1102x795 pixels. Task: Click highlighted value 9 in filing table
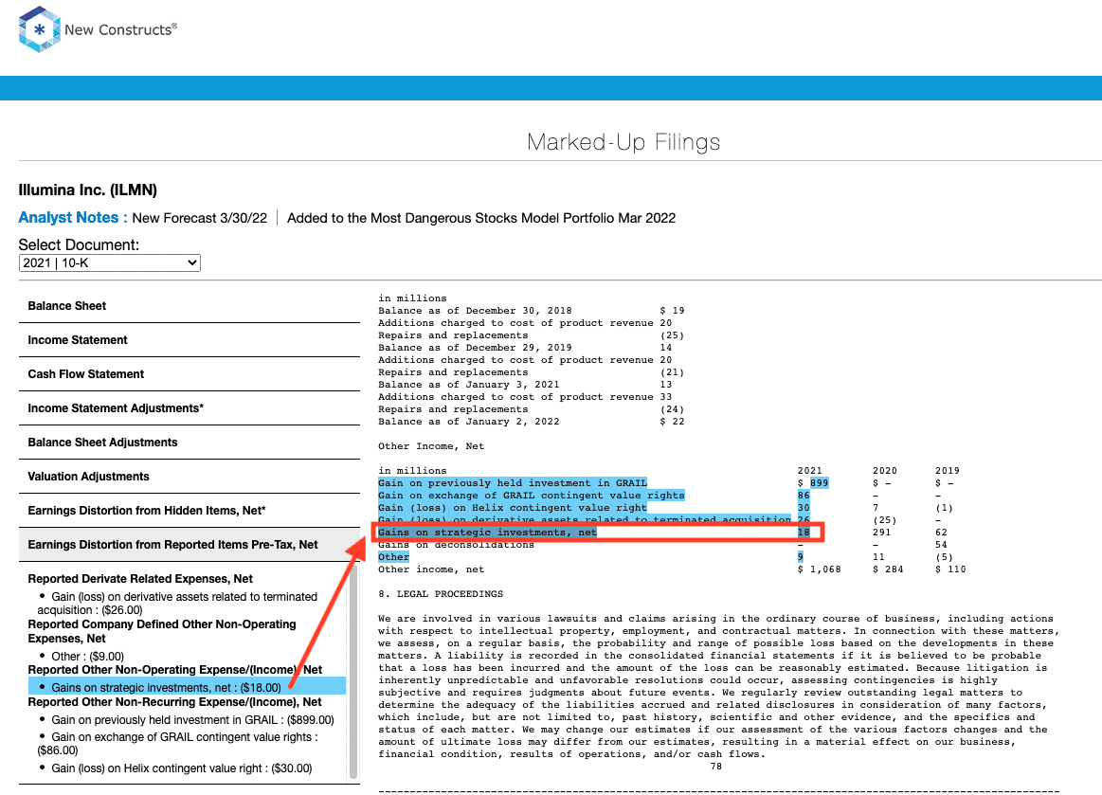801,557
